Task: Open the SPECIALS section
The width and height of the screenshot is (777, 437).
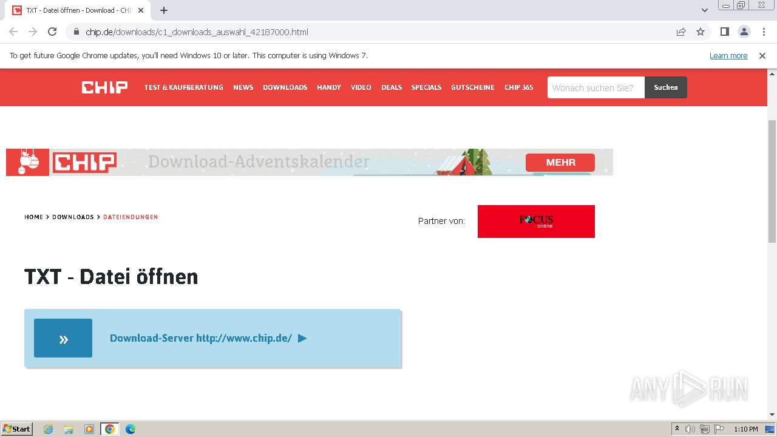Action: coord(426,87)
